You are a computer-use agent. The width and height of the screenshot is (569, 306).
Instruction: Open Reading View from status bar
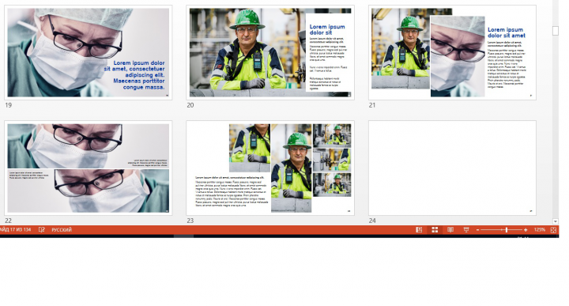tap(450, 230)
